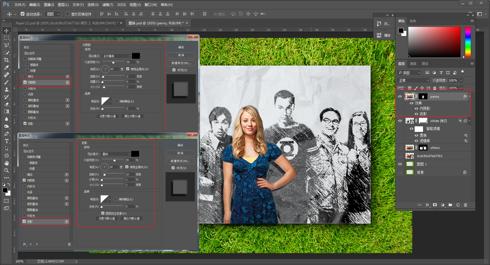
Task: Select the Zoom tool
Action: pyautogui.click(x=6, y=170)
